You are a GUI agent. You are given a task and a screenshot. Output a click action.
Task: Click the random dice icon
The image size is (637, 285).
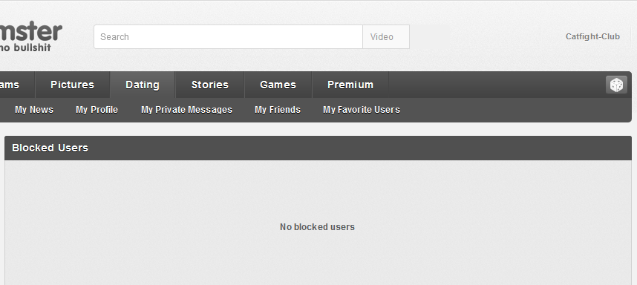(616, 85)
